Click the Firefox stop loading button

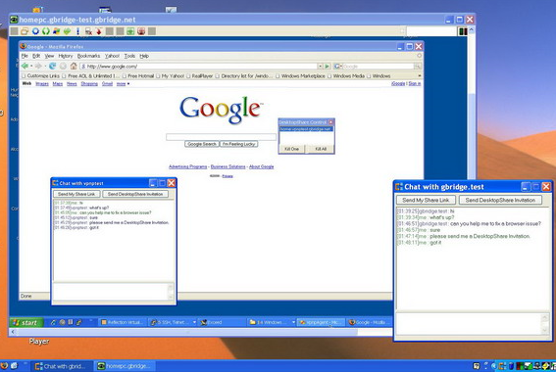[x=63, y=66]
